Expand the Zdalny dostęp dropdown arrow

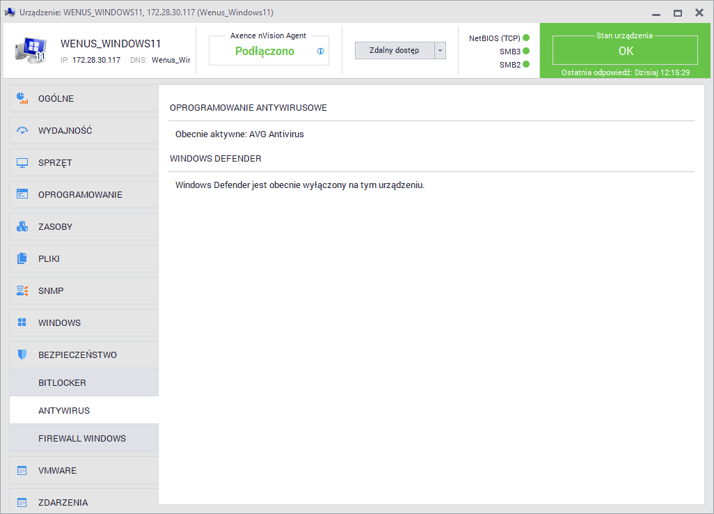[x=440, y=51]
